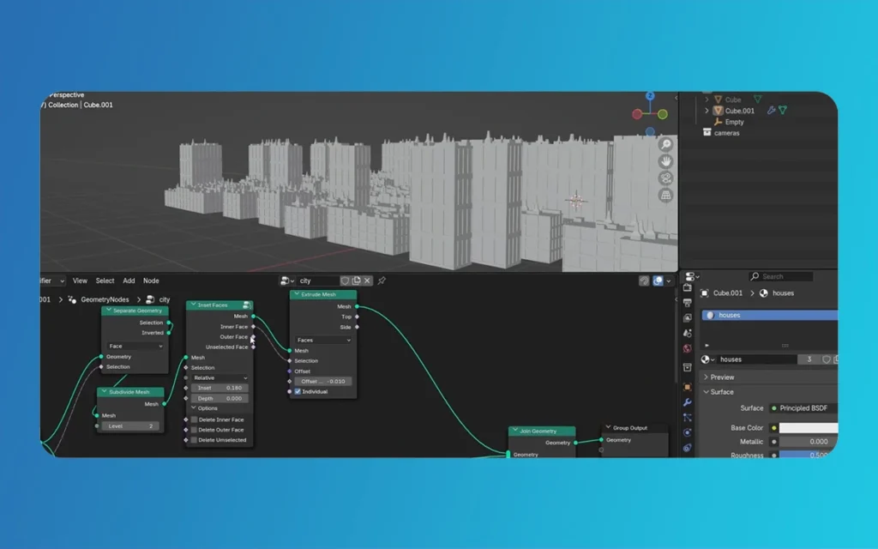The height and width of the screenshot is (549, 878).
Task: Open the Output properties tab icon
Action: (688, 303)
